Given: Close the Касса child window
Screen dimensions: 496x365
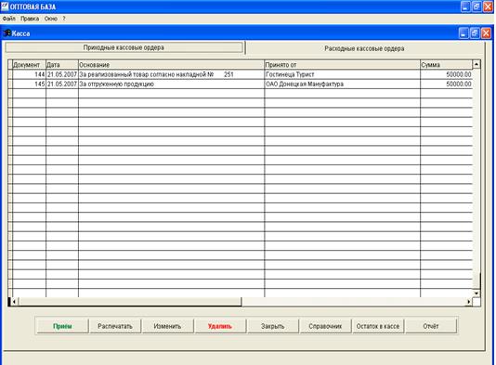Looking at the screenshot, I should [x=486, y=33].
